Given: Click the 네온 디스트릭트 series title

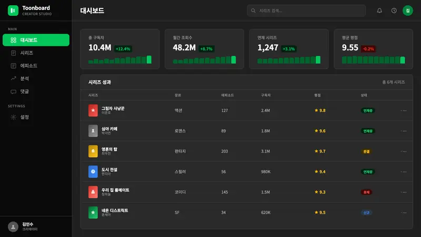Looking at the screenshot, I should pos(115,210).
